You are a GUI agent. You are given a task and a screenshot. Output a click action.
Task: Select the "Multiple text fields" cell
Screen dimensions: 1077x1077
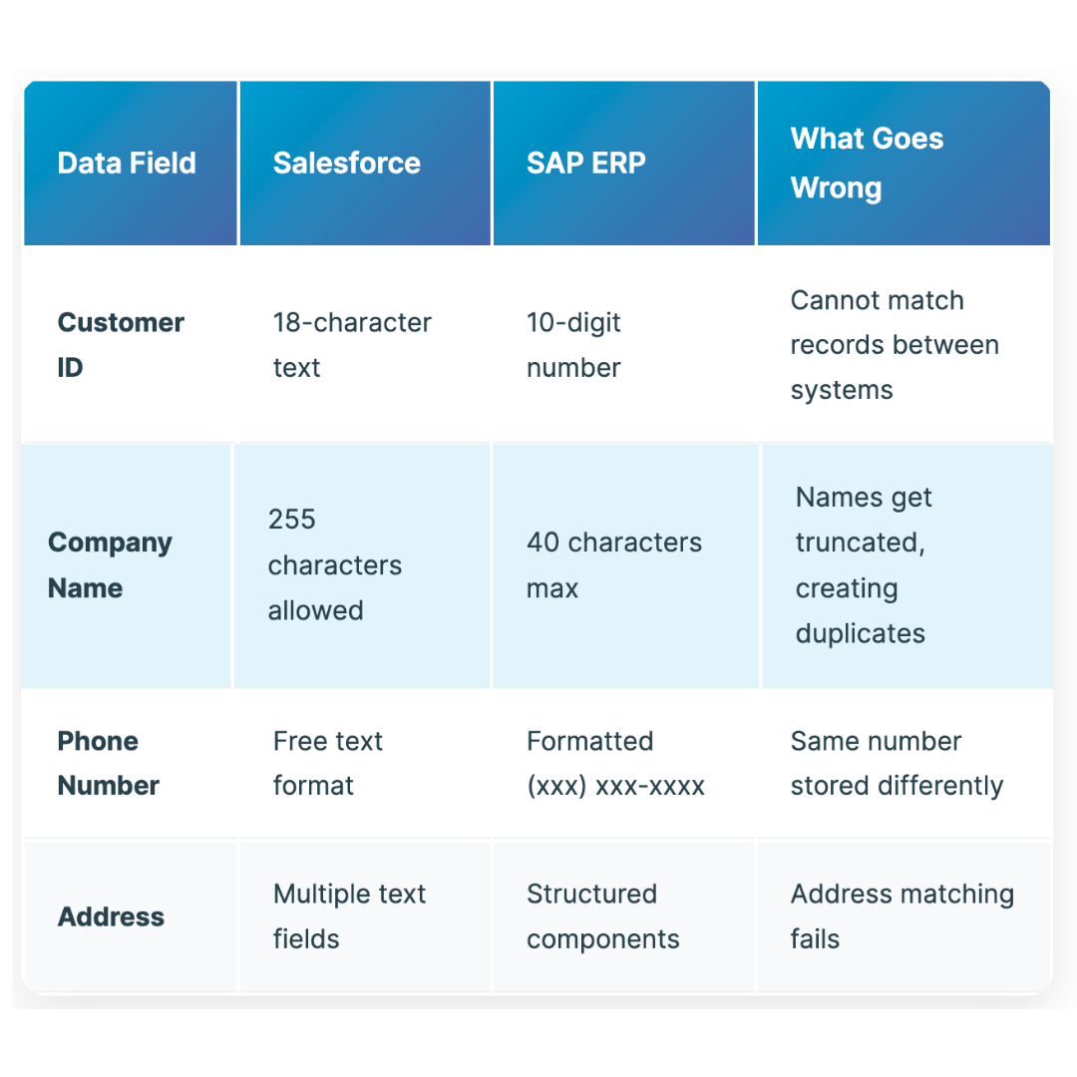tap(349, 916)
